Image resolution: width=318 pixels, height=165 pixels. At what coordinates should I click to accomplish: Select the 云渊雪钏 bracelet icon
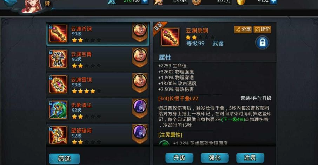(58, 84)
